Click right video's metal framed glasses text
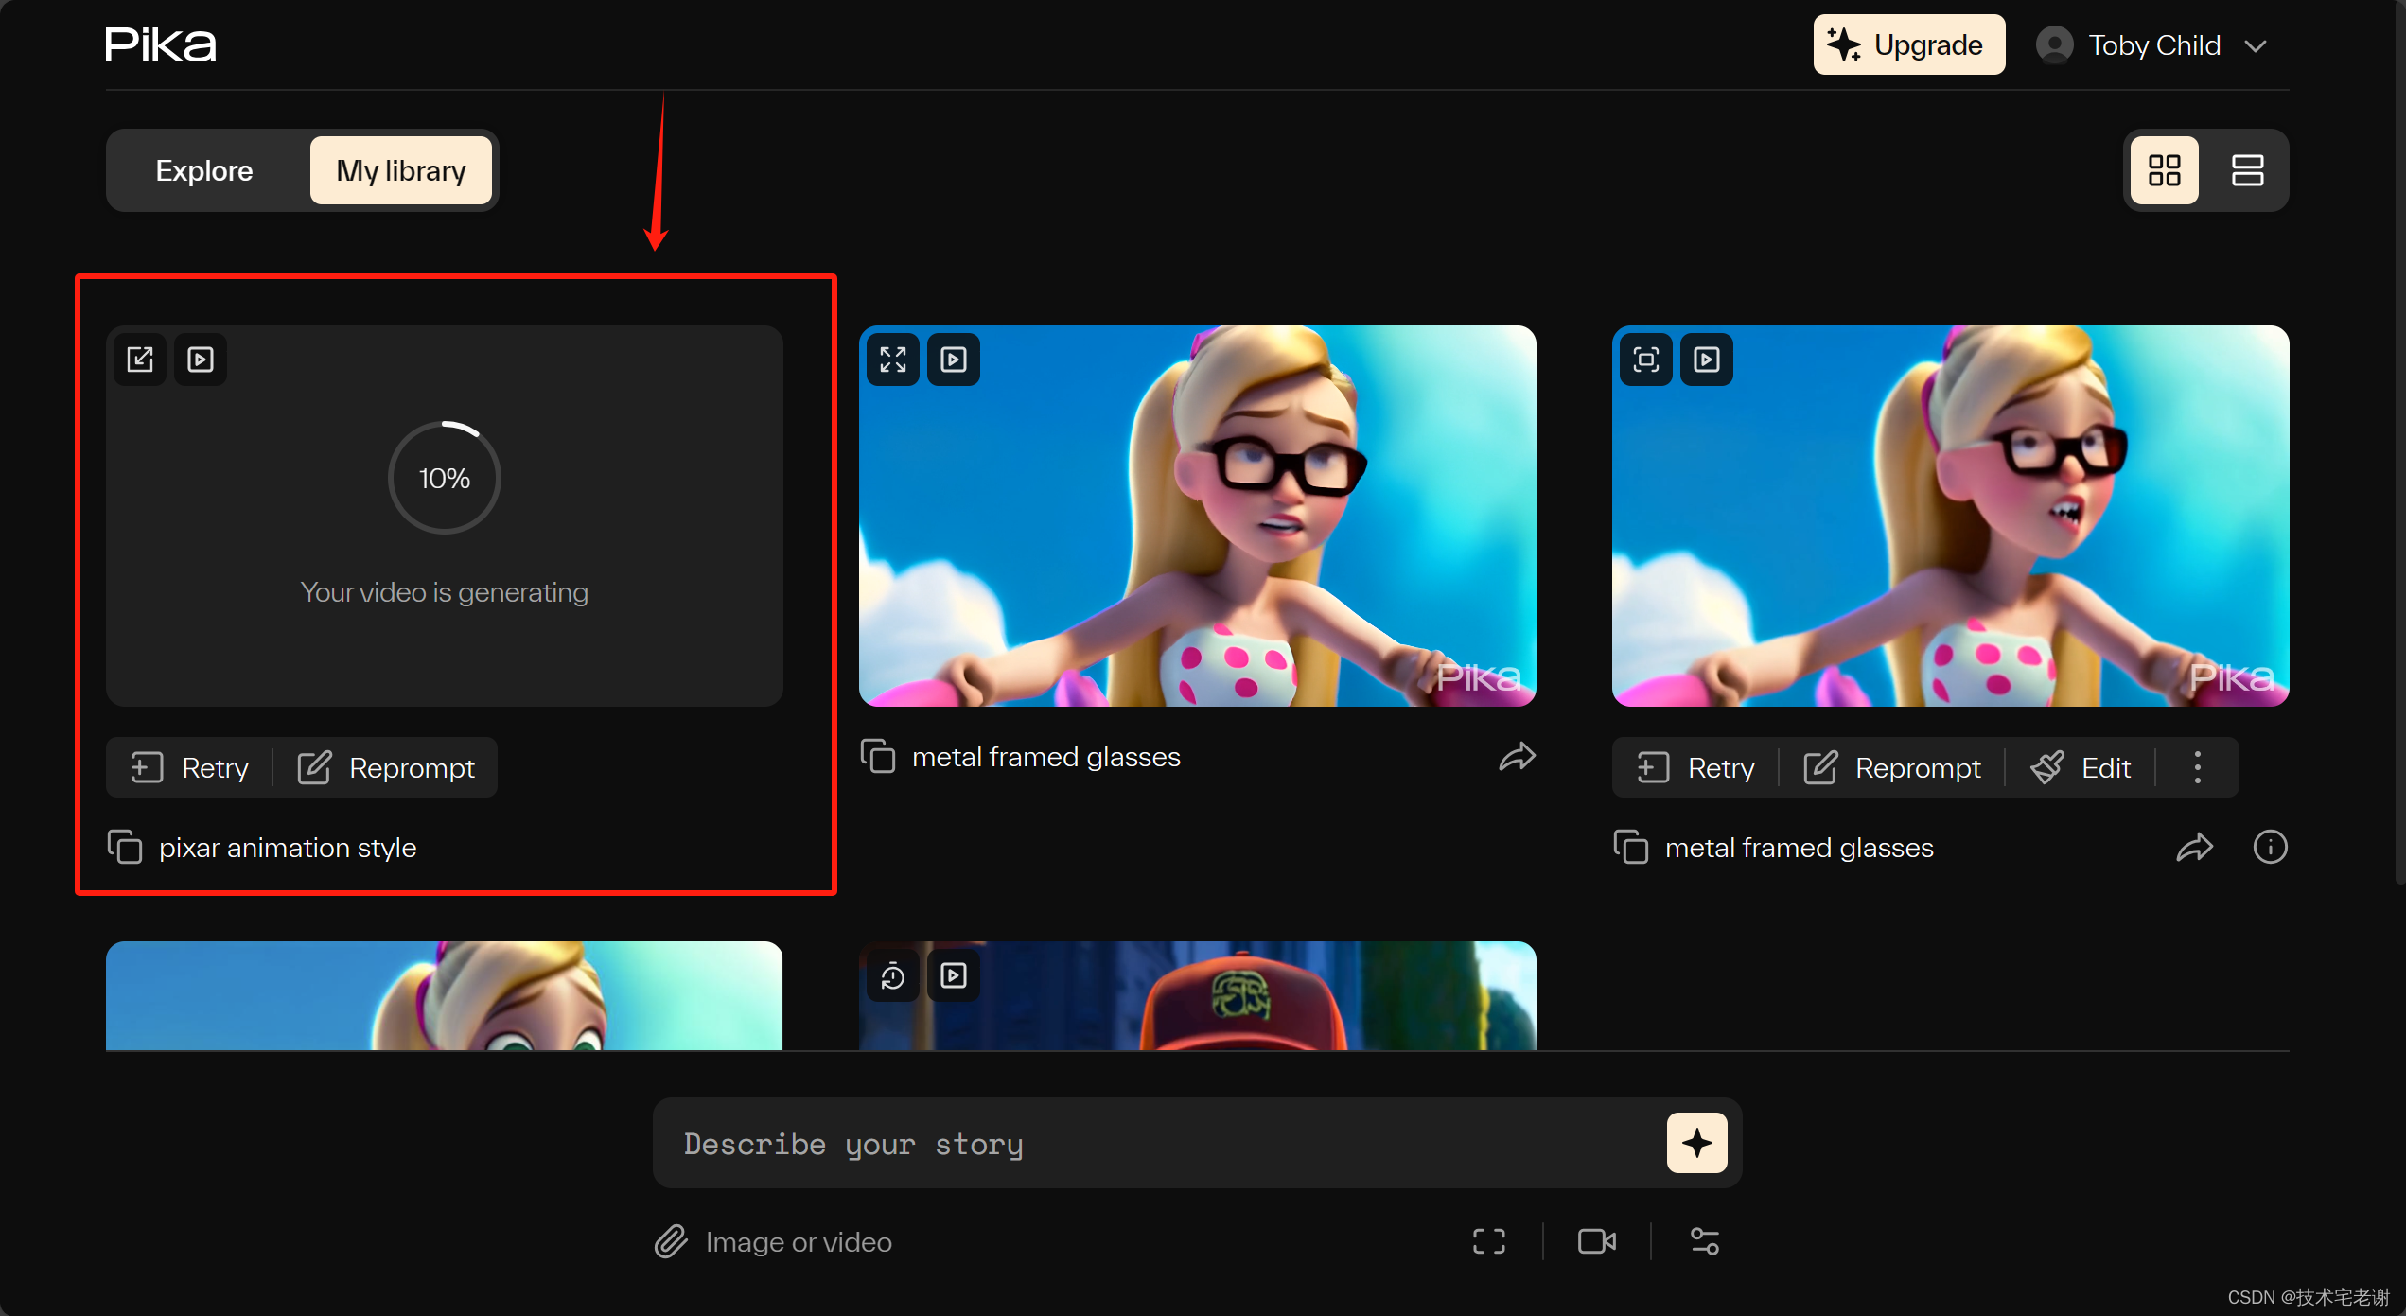Screen dimensions: 2406x1316 click(x=1799, y=848)
